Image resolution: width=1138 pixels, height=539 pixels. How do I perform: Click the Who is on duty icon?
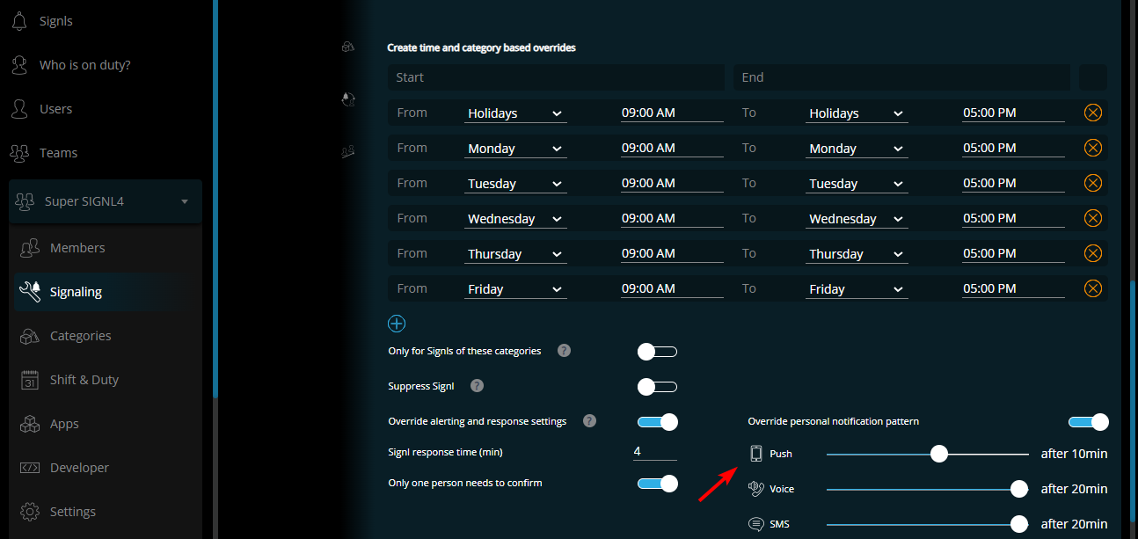tap(20, 65)
